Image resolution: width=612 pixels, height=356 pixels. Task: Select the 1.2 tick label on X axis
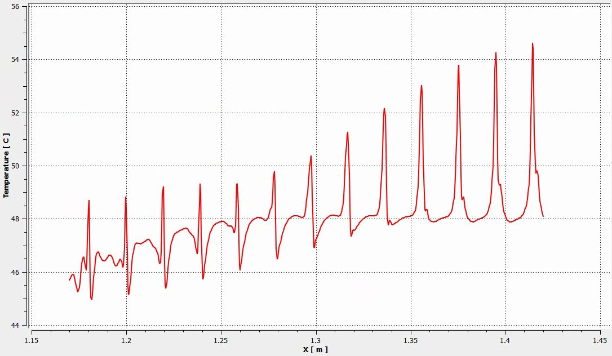[x=126, y=341]
